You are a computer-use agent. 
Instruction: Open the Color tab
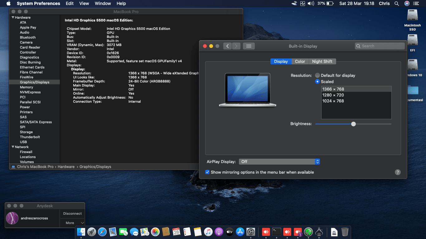[300, 61]
